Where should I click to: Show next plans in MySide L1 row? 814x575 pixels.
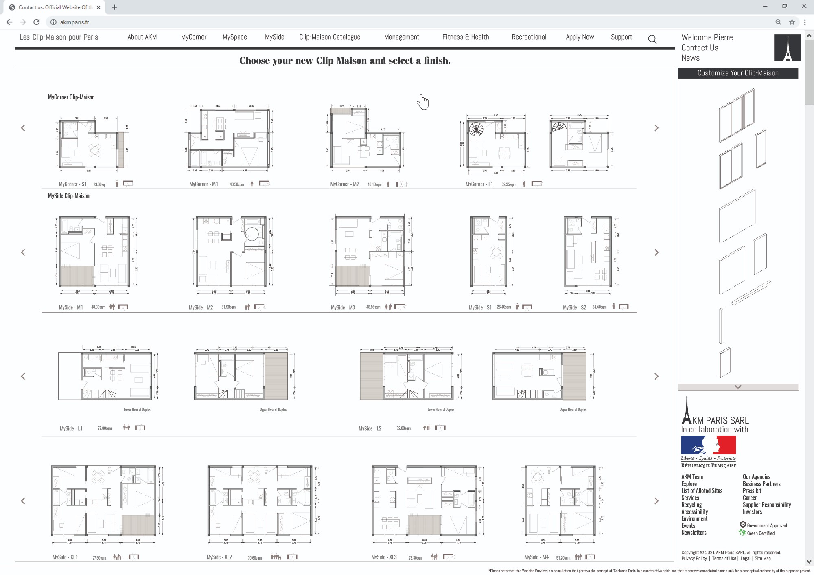[656, 376]
